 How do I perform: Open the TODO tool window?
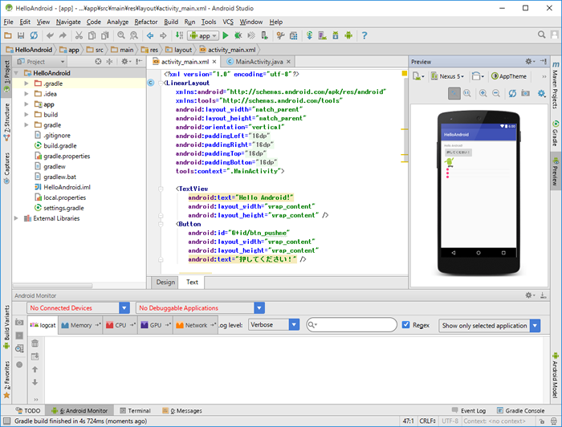point(28,410)
